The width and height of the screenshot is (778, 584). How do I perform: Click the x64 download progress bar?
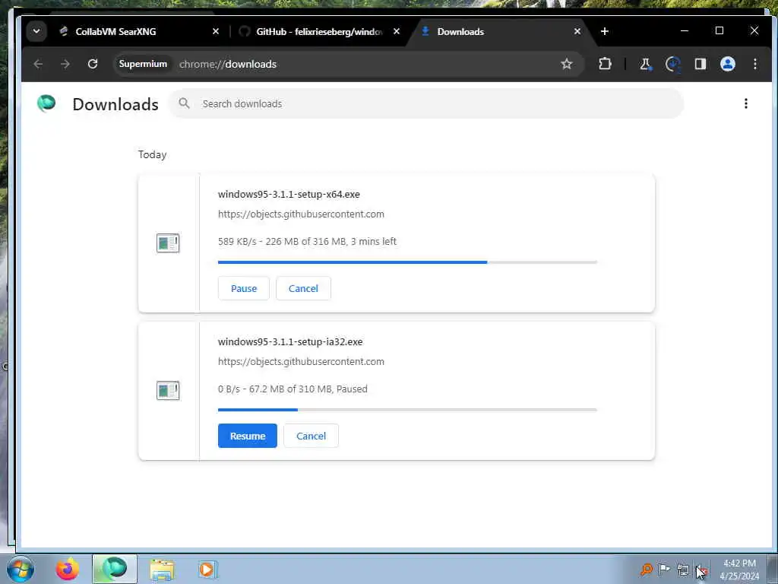coord(407,262)
